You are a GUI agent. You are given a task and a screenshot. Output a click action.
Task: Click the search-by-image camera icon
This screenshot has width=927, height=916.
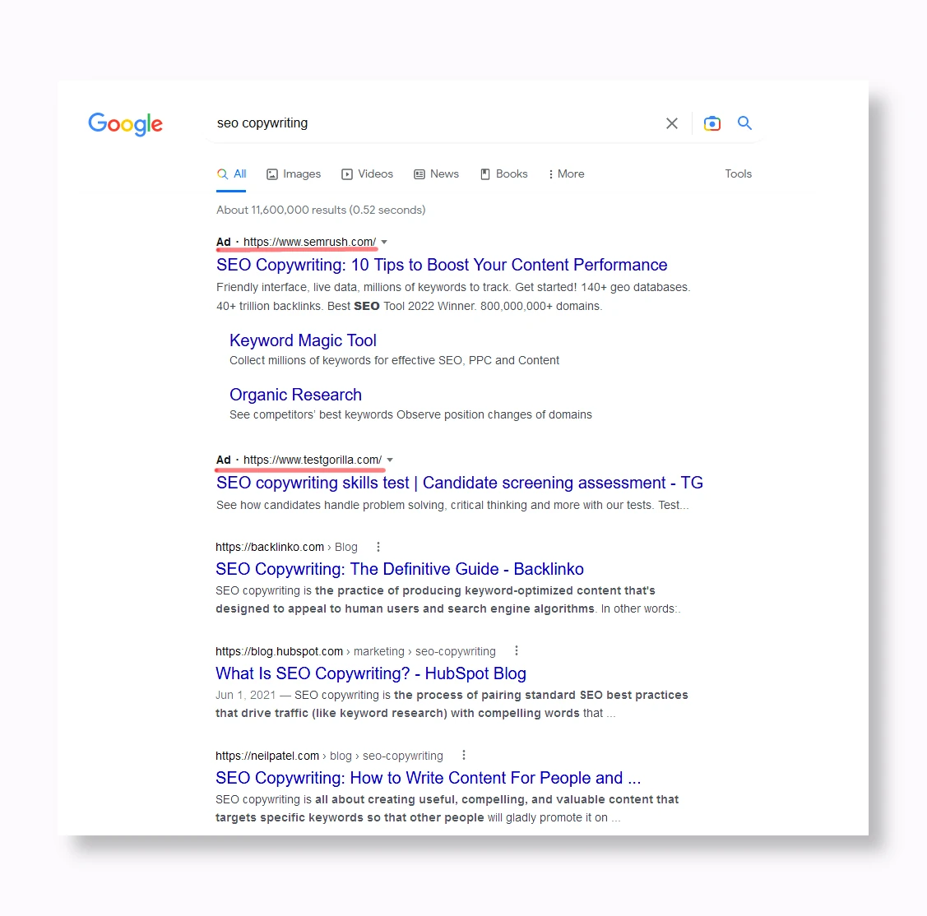tap(711, 123)
